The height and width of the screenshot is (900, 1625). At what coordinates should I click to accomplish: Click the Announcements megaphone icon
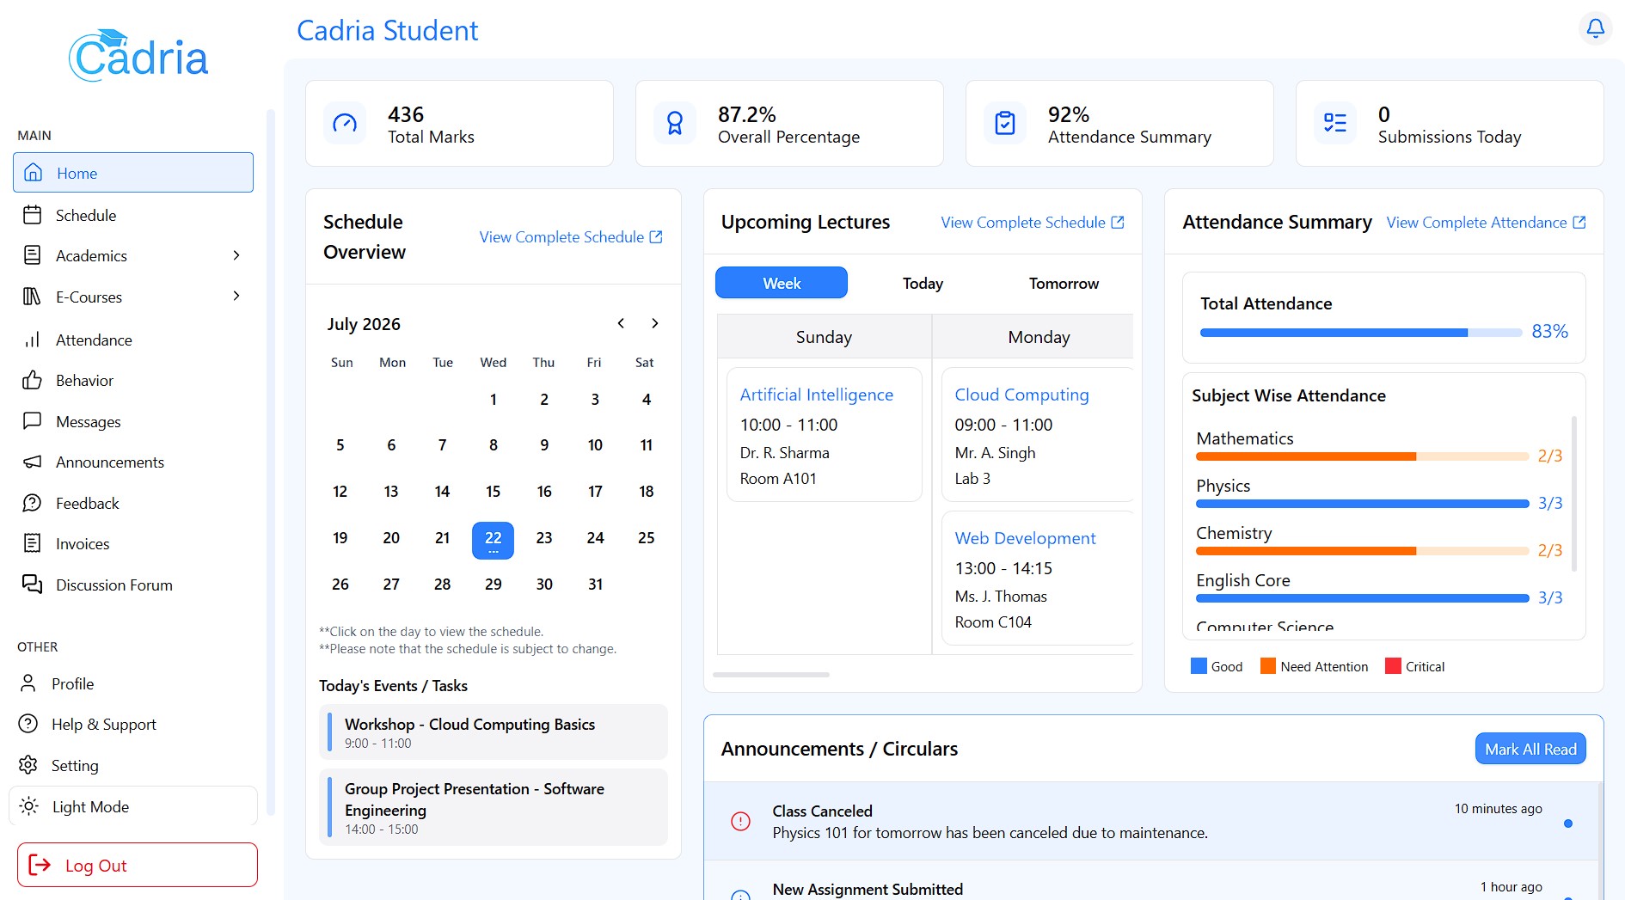pos(33,462)
